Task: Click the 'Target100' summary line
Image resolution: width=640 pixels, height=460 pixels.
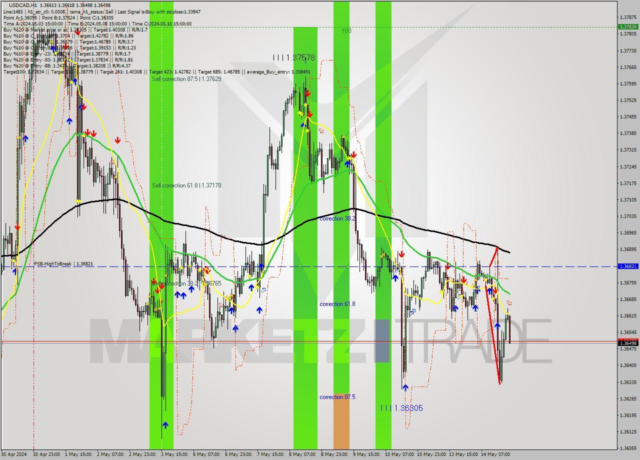Action: pos(156,72)
